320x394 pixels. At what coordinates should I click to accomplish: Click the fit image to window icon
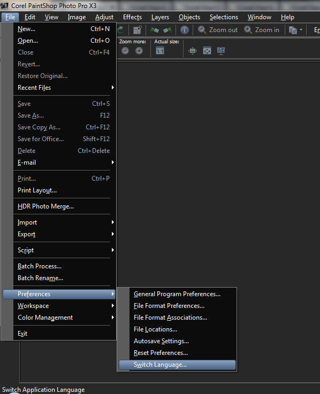[x=207, y=51]
